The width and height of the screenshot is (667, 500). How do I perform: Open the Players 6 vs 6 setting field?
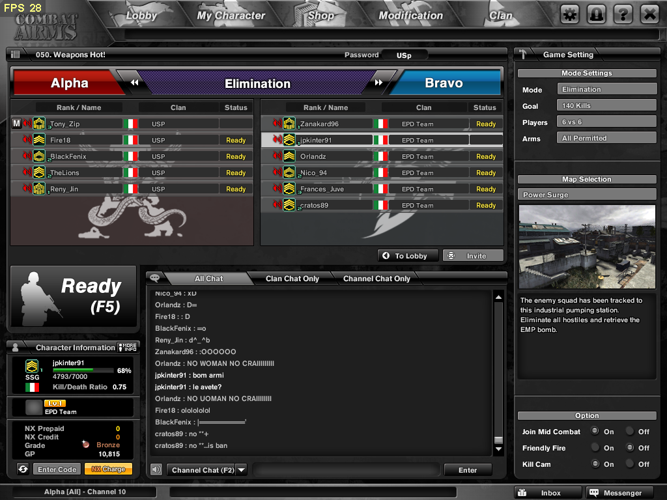(606, 122)
